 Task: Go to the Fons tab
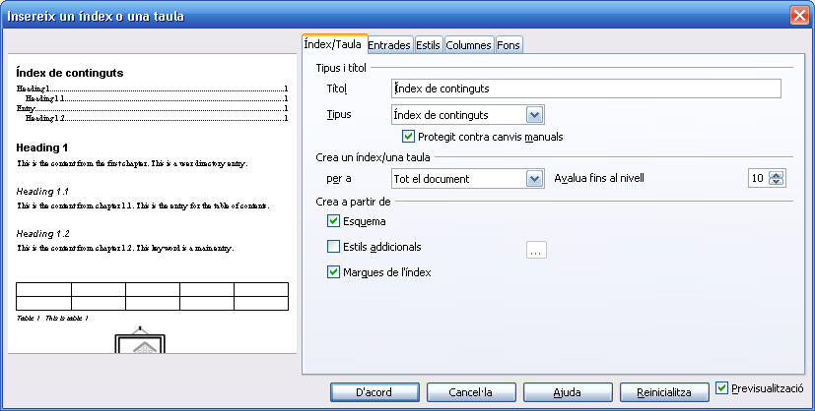pyautogui.click(x=509, y=45)
